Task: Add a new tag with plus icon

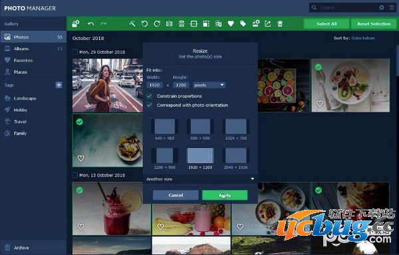Action: [59, 85]
